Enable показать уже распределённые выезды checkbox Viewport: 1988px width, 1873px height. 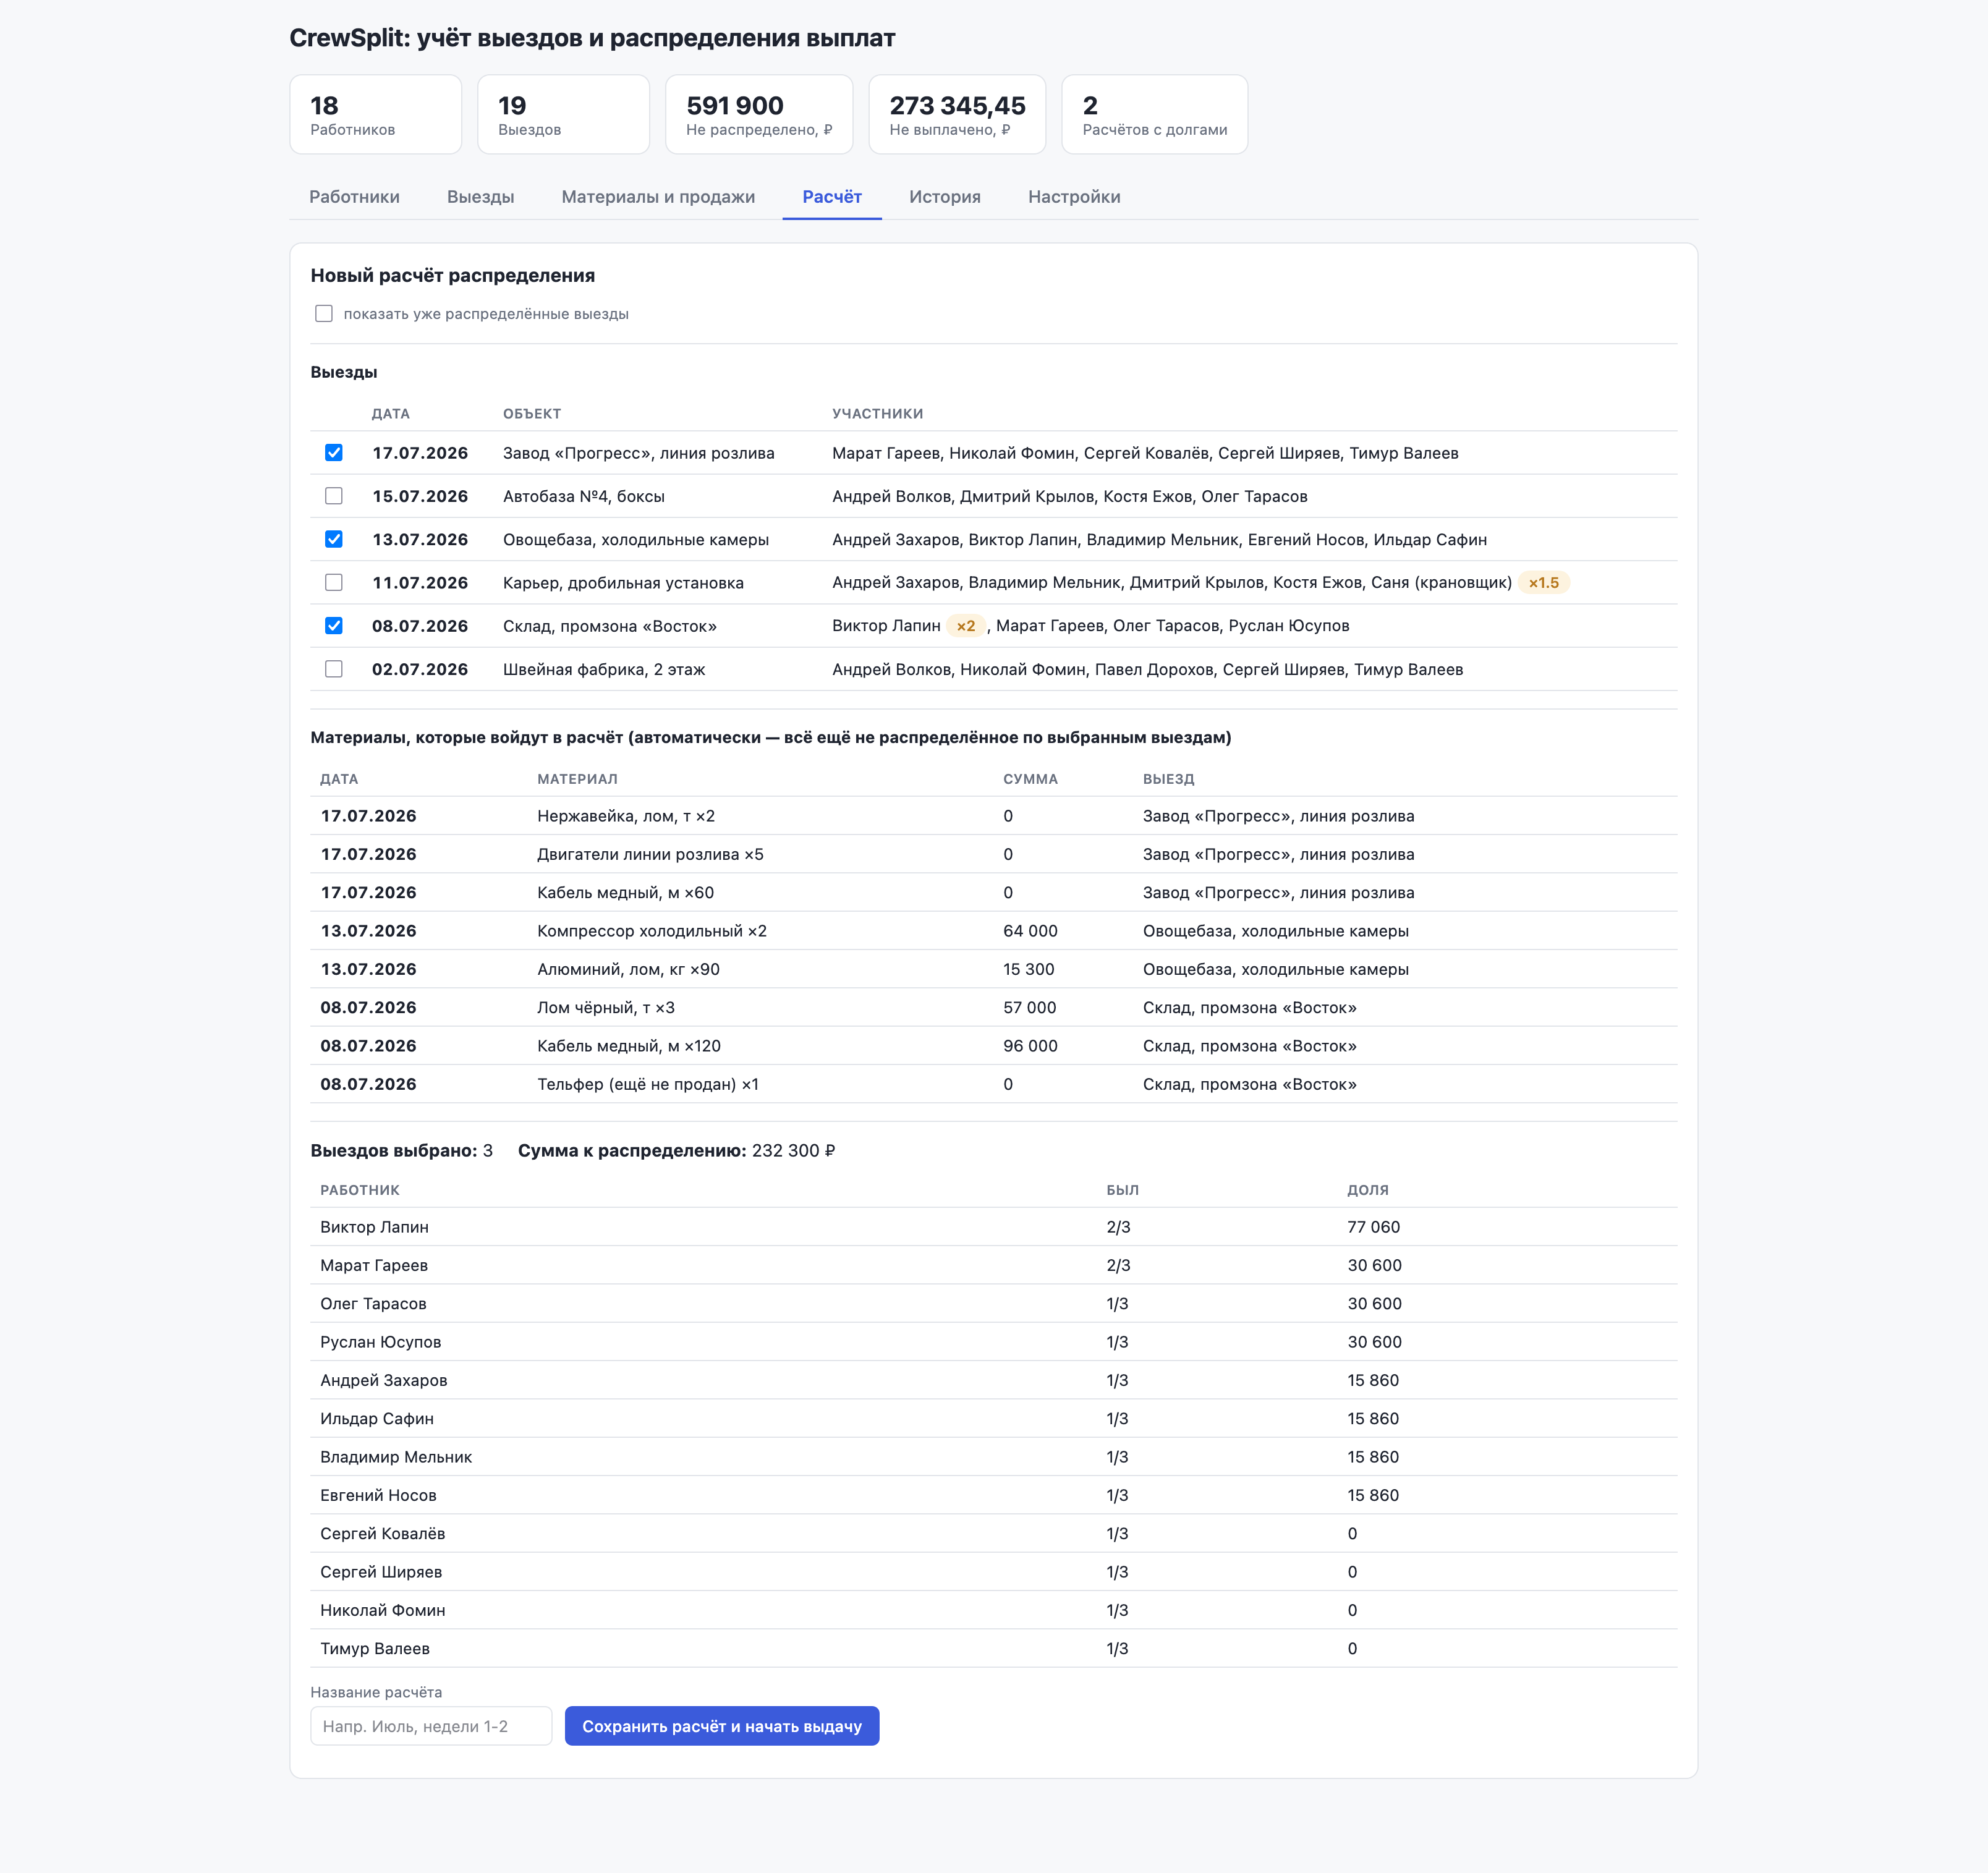[324, 314]
